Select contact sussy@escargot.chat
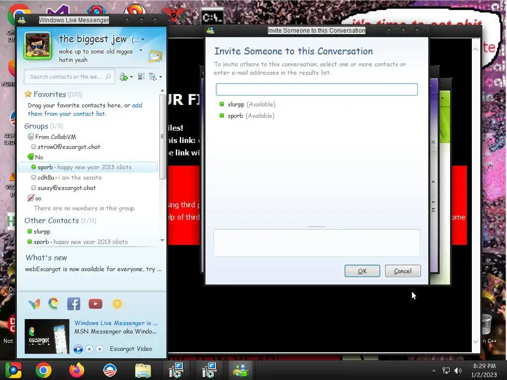Viewport: 507px width, 380px height. pyautogui.click(x=67, y=188)
